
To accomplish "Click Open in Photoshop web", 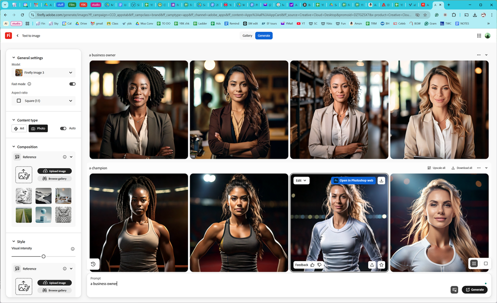I will (353, 180).
